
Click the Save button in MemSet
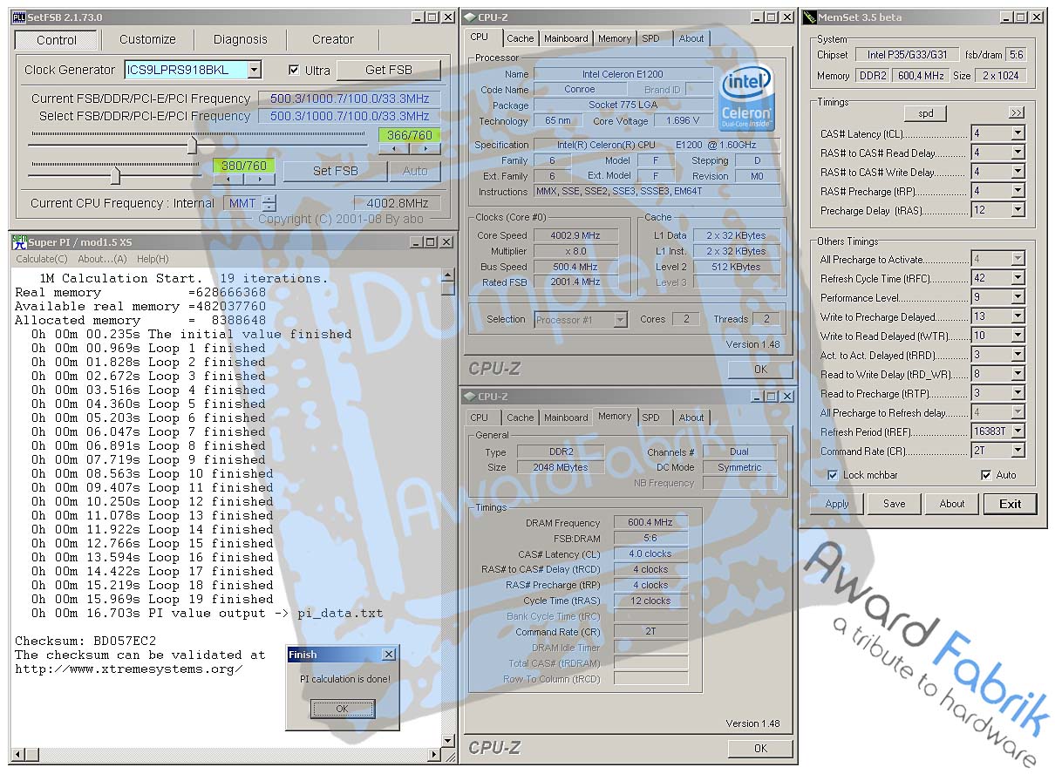894,504
